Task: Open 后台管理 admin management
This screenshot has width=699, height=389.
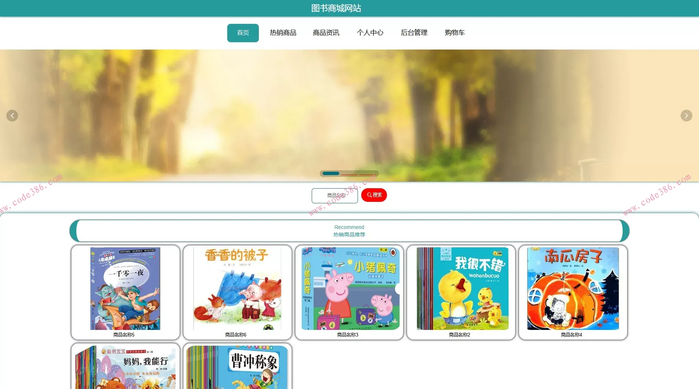Action: click(x=414, y=33)
